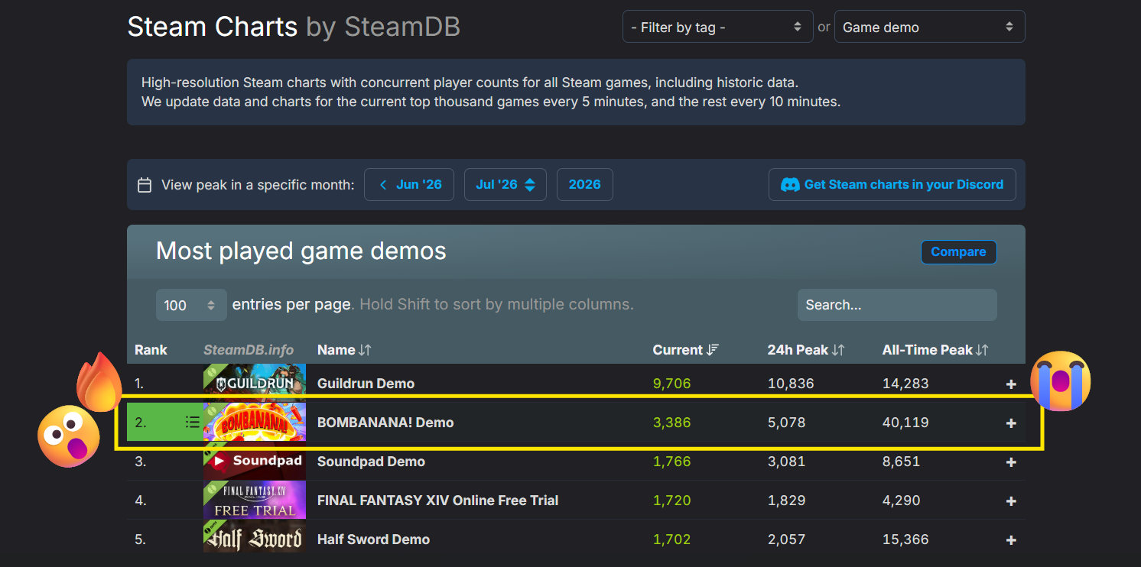This screenshot has height=567, width=1141.
Task: Add Half Sword Demo with plus icon
Action: pyautogui.click(x=1011, y=539)
